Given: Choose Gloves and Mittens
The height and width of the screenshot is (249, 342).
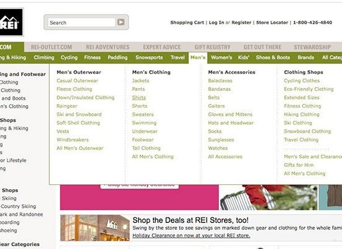Looking at the screenshot, I should [230, 115].
